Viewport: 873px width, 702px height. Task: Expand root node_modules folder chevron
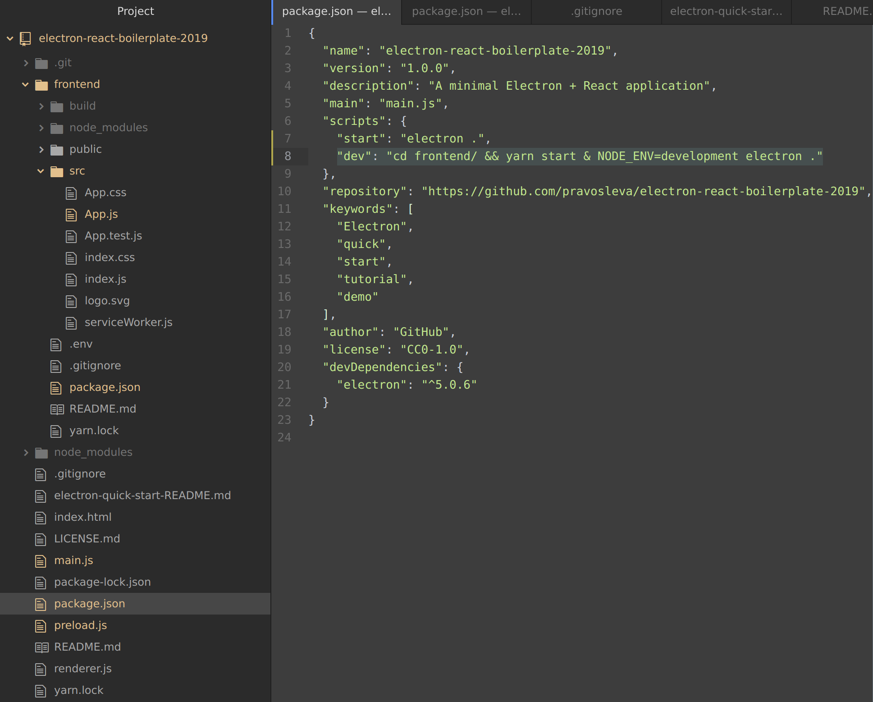(26, 452)
